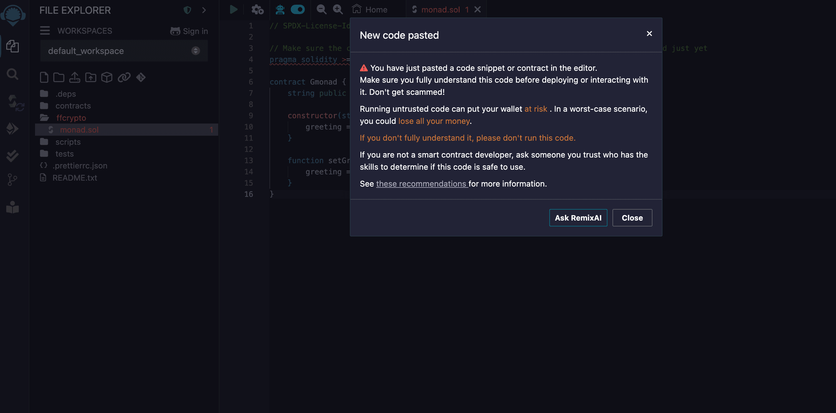Create a new folder icon
Image resolution: width=836 pixels, height=413 pixels.
(59, 77)
